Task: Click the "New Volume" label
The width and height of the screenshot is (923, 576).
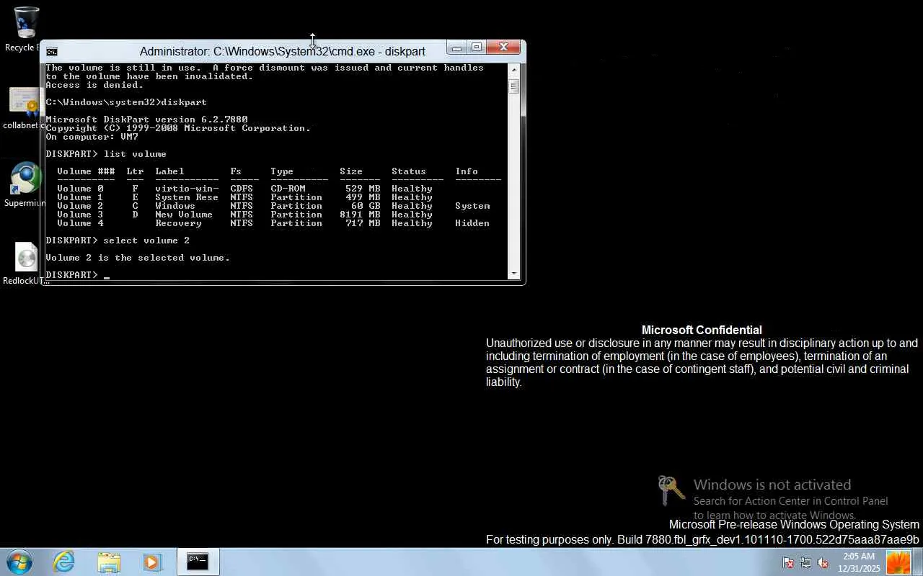Action: [x=184, y=215]
